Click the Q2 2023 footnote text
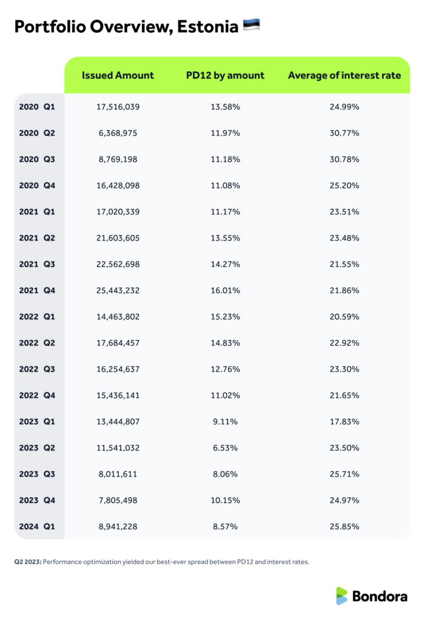This screenshot has width=424, height=622. (161, 562)
